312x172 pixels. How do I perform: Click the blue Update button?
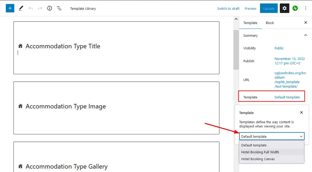269,8
